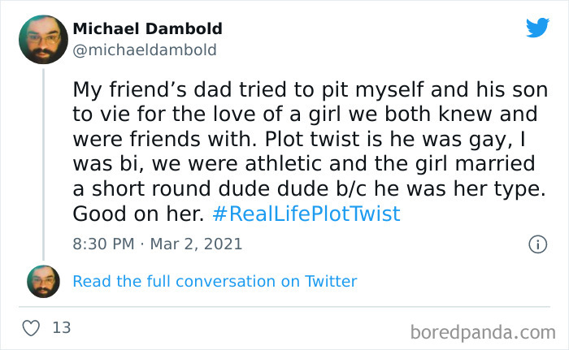Screen dimensions: 569x350
Task: Click the vertical thread line under the avatar
Action: click(x=43, y=162)
